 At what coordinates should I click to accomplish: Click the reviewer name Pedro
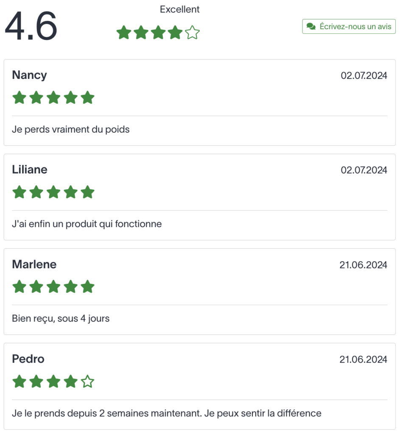pyautogui.click(x=28, y=359)
